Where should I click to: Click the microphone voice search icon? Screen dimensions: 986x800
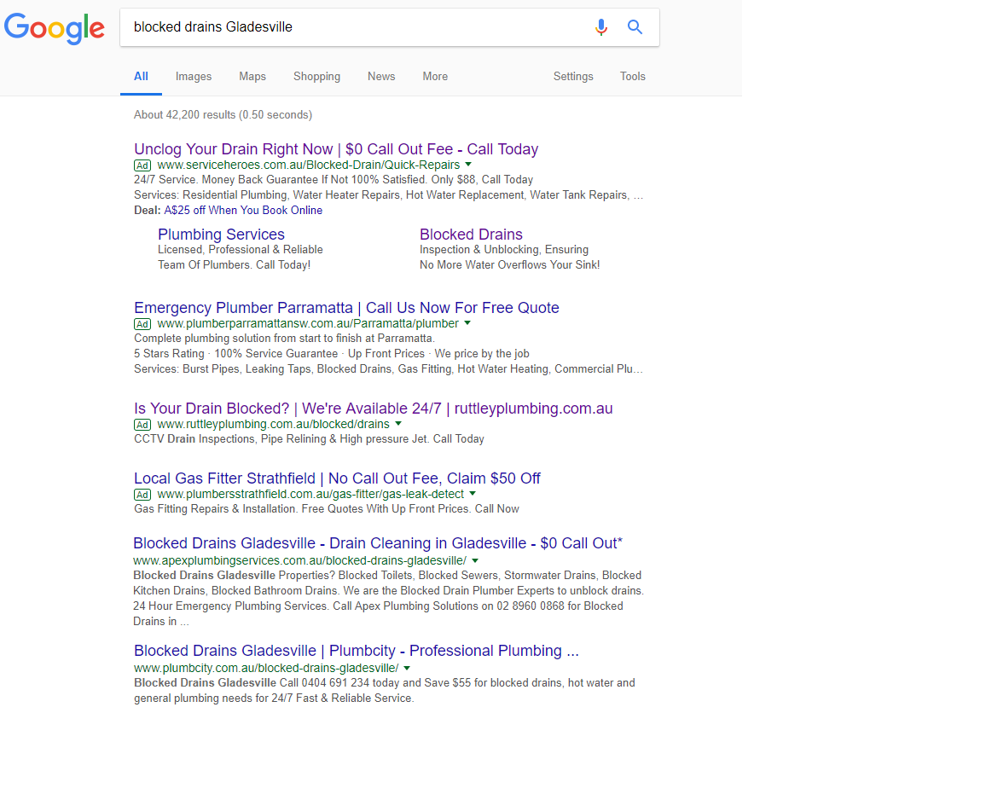point(601,27)
